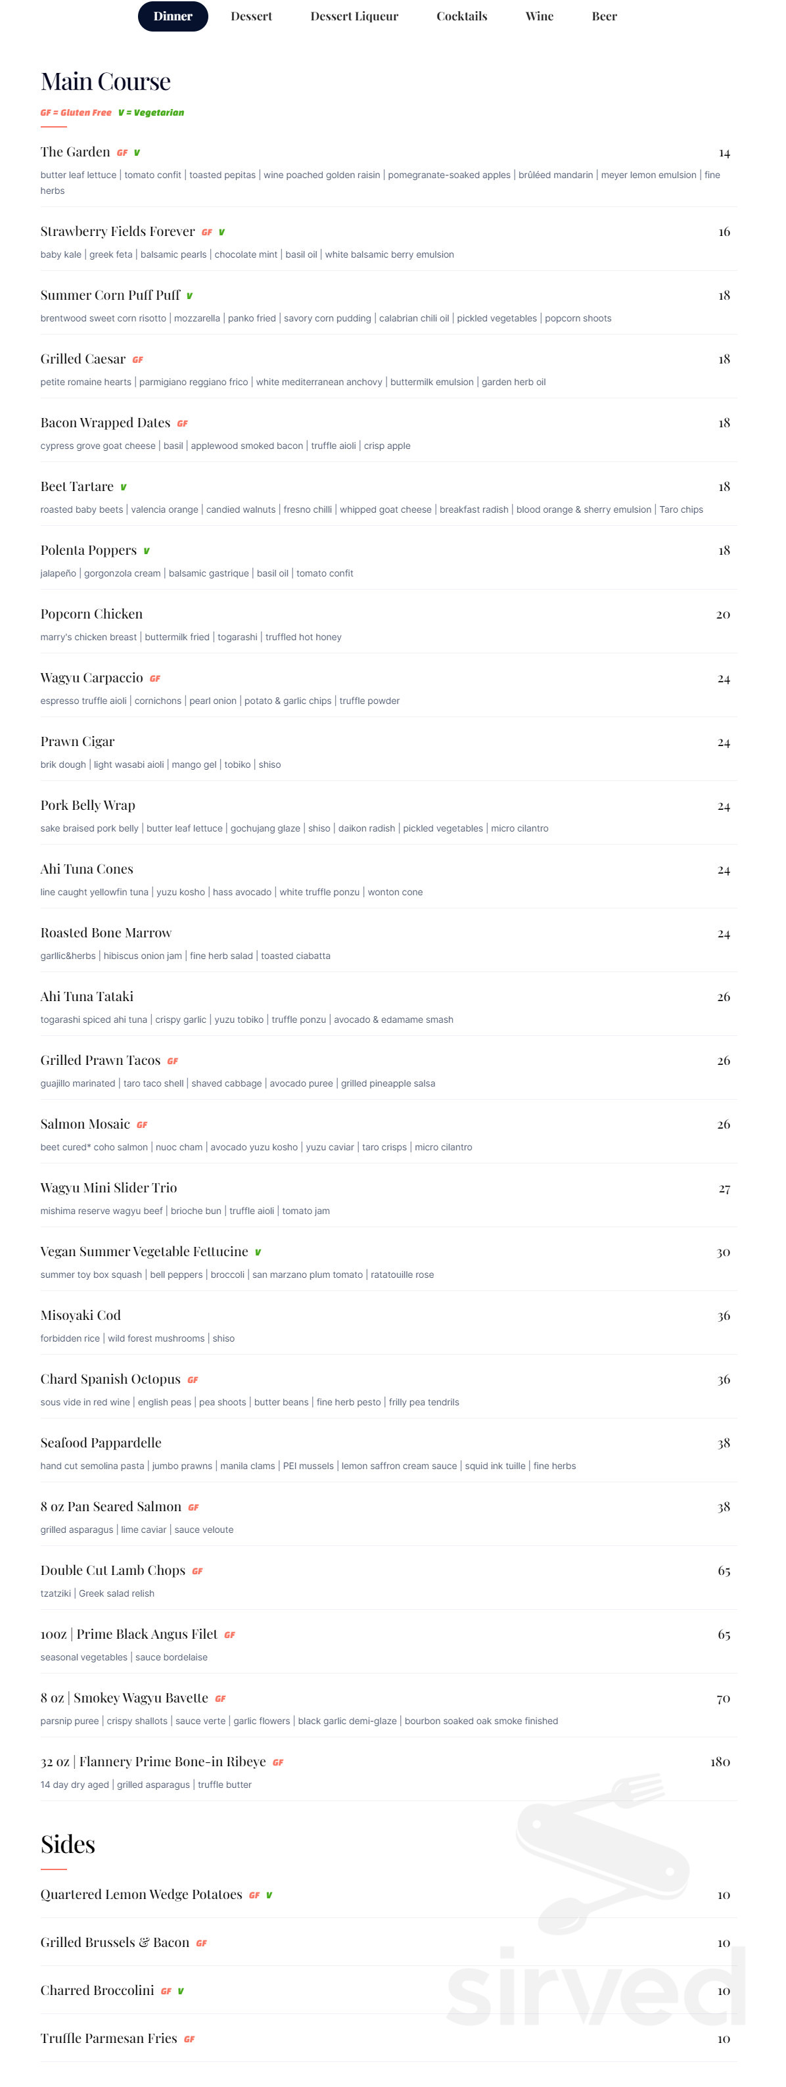Click the 180 price for Flannery Ribeye
The width and height of the screenshot is (786, 2087).
[x=720, y=1762]
